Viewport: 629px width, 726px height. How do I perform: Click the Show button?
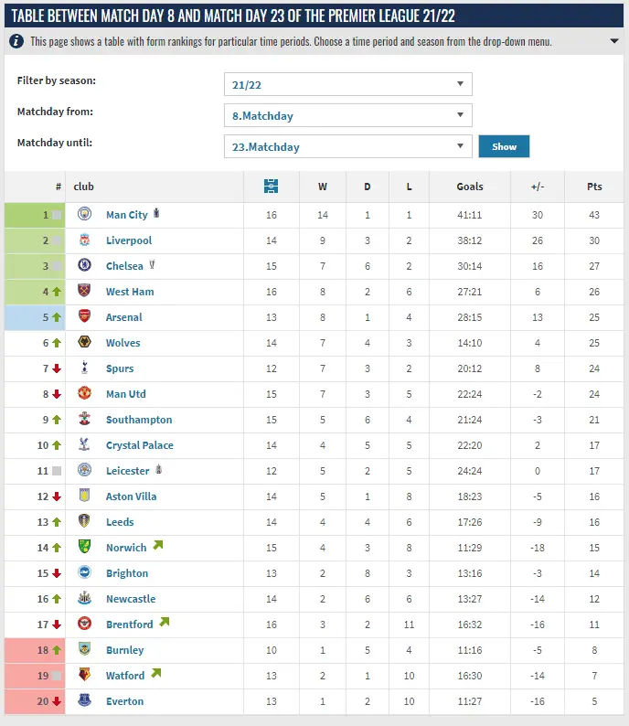[504, 146]
